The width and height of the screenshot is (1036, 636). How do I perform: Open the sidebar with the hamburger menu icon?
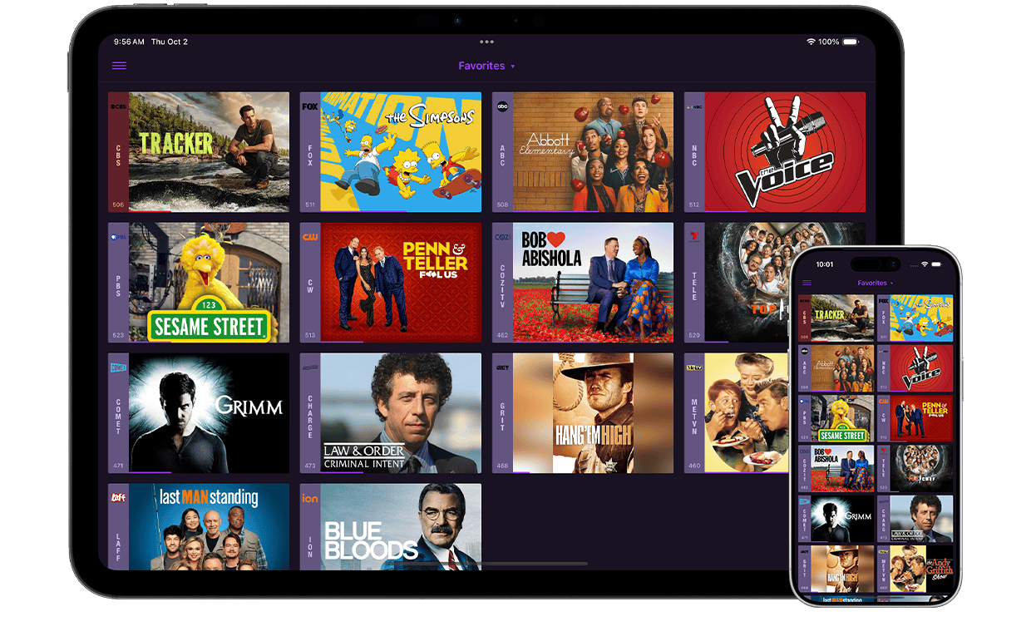coord(119,66)
